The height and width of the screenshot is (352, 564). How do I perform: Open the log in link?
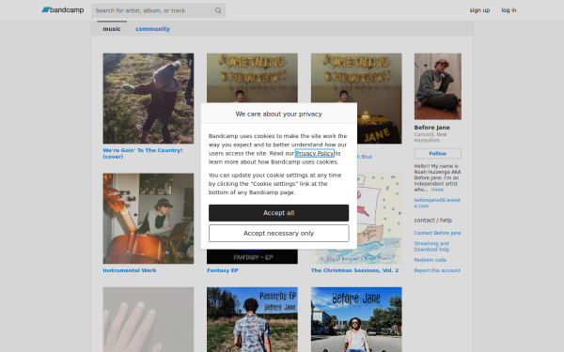click(509, 10)
